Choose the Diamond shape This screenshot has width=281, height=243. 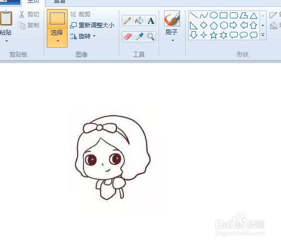203,25
